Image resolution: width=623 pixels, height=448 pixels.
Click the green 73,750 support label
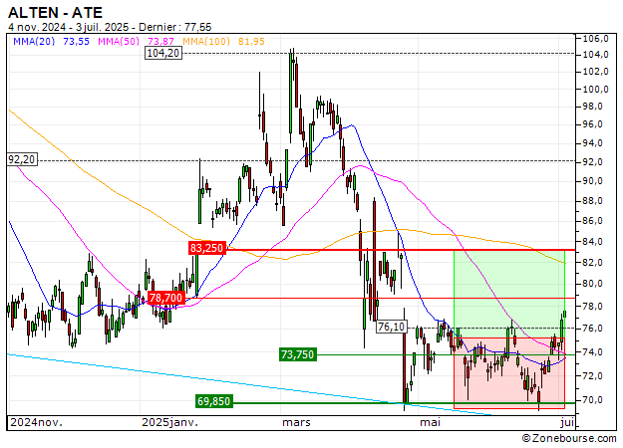click(x=298, y=354)
